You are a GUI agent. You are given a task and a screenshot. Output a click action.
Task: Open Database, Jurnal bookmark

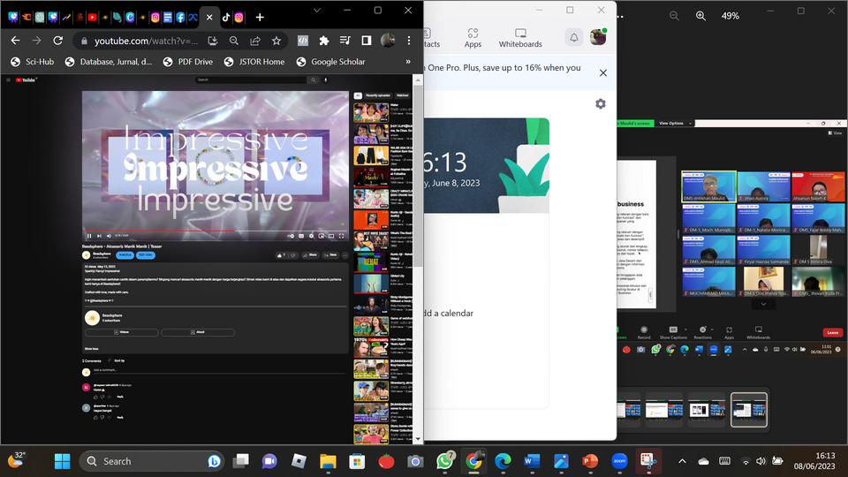pyautogui.click(x=109, y=62)
